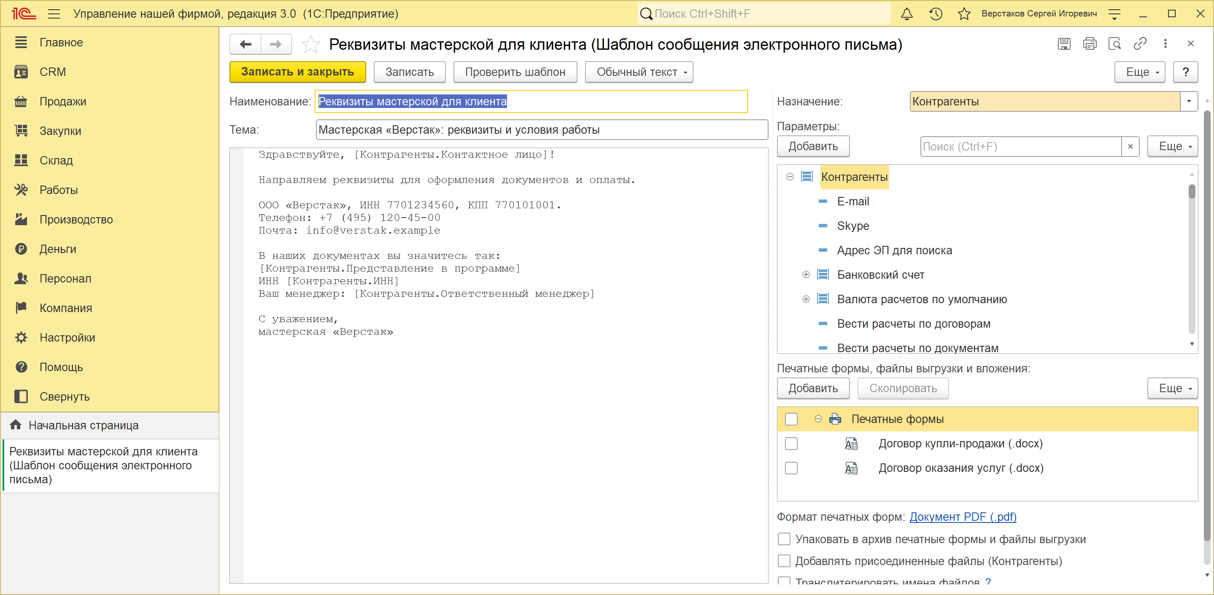Collapse the Контрагенты tree node
The width and height of the screenshot is (1214, 595).
point(790,177)
